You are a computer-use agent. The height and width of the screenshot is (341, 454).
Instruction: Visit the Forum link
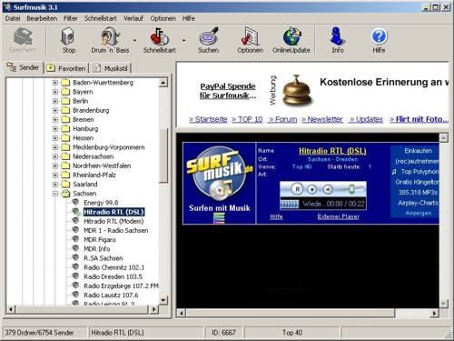point(282,119)
